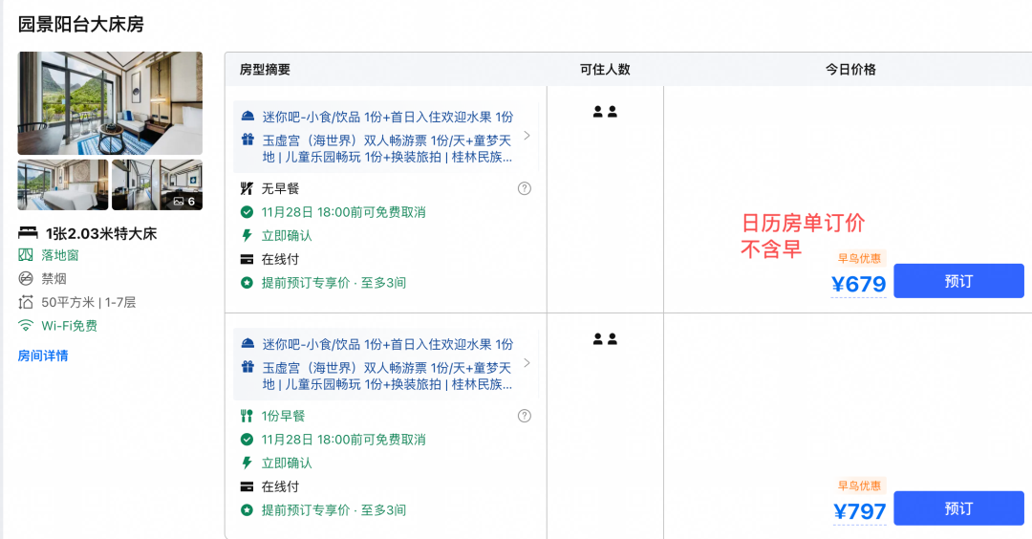Image resolution: width=1032 pixels, height=539 pixels.
Task: Click the no-smoking icon beside 禁烟
Action: point(26,279)
